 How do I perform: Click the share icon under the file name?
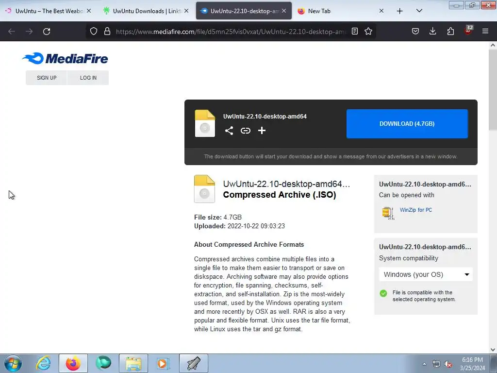click(x=229, y=131)
